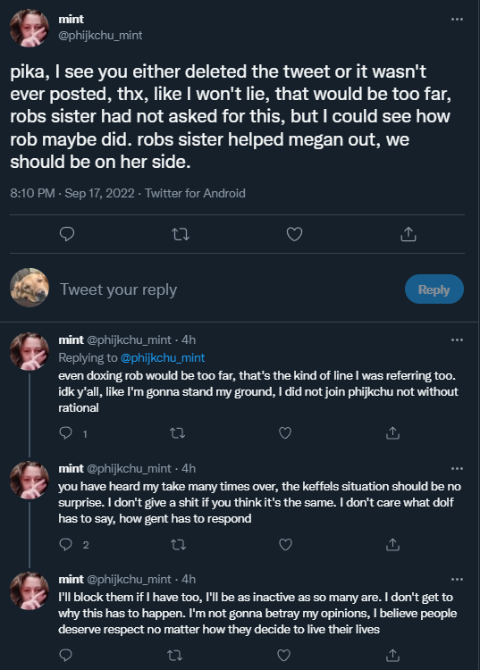
Task: Open more options on 'even doxing rob' reply
Action: pos(457,340)
